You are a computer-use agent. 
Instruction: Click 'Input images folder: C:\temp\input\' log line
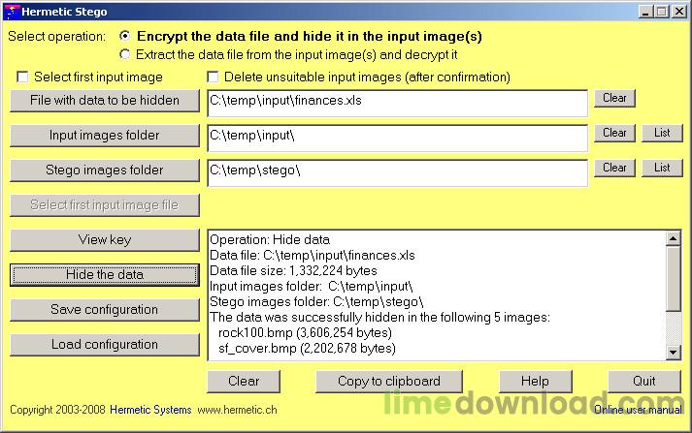[x=312, y=287]
